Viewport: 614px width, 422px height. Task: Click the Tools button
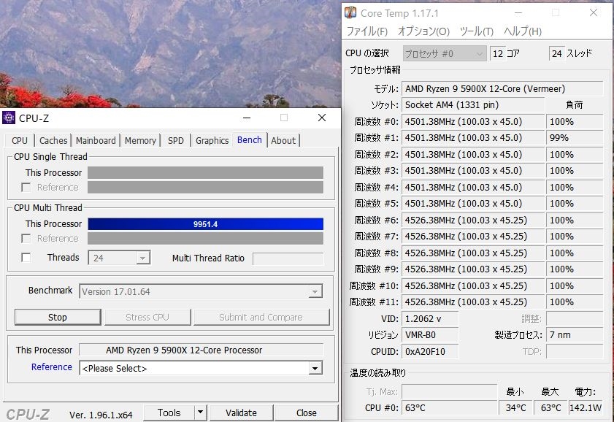169,413
